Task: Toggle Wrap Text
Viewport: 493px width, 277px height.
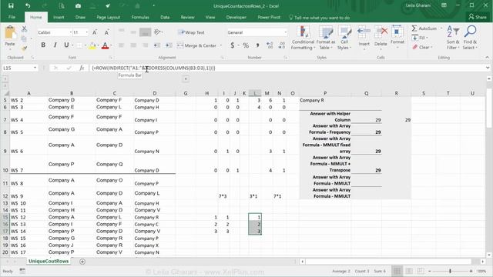Action: coord(191,32)
